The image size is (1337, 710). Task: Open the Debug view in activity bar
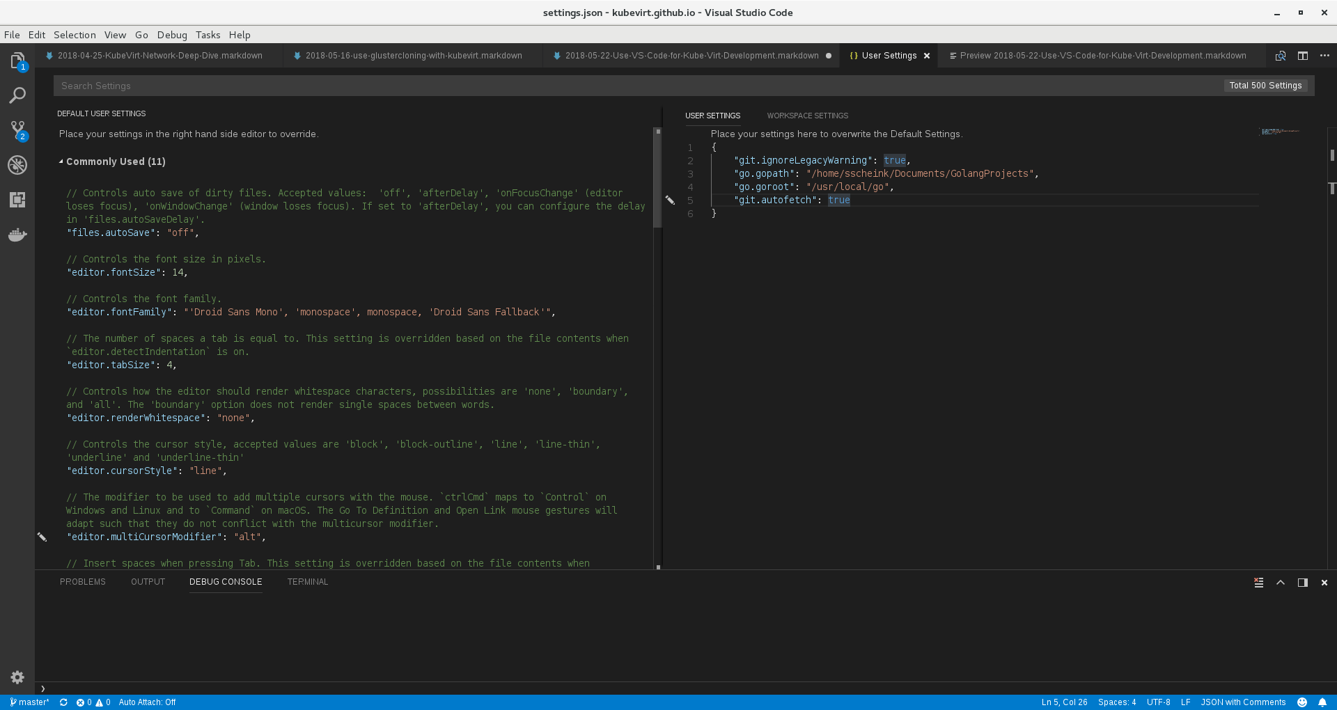tap(17, 165)
